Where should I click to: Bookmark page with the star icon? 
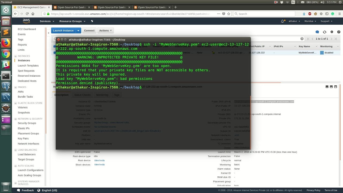click(229, 14)
